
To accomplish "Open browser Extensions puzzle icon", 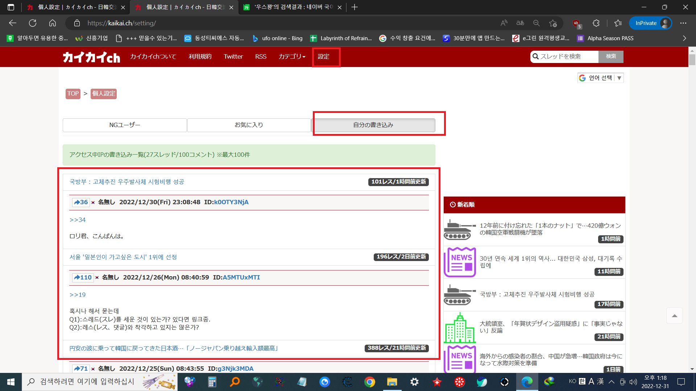I will tap(596, 23).
